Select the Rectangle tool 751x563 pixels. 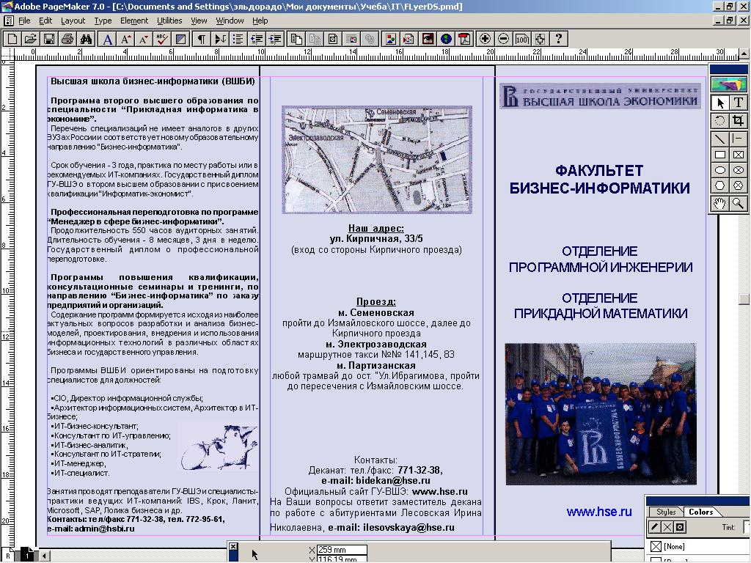coord(720,155)
